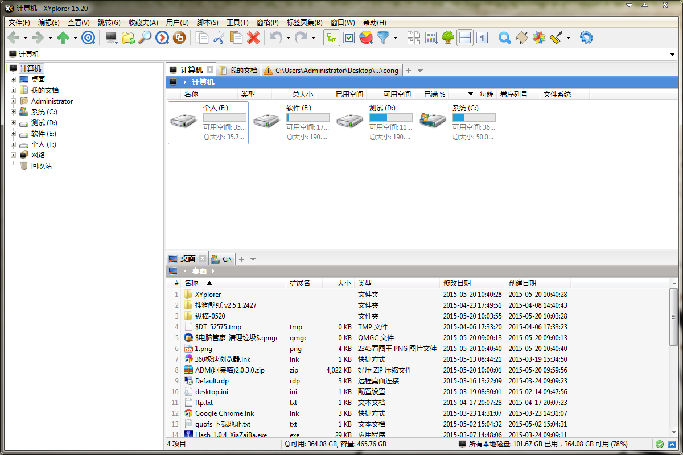683x455 pixels.
Task: Click the 修改日期 column header
Action: click(457, 283)
